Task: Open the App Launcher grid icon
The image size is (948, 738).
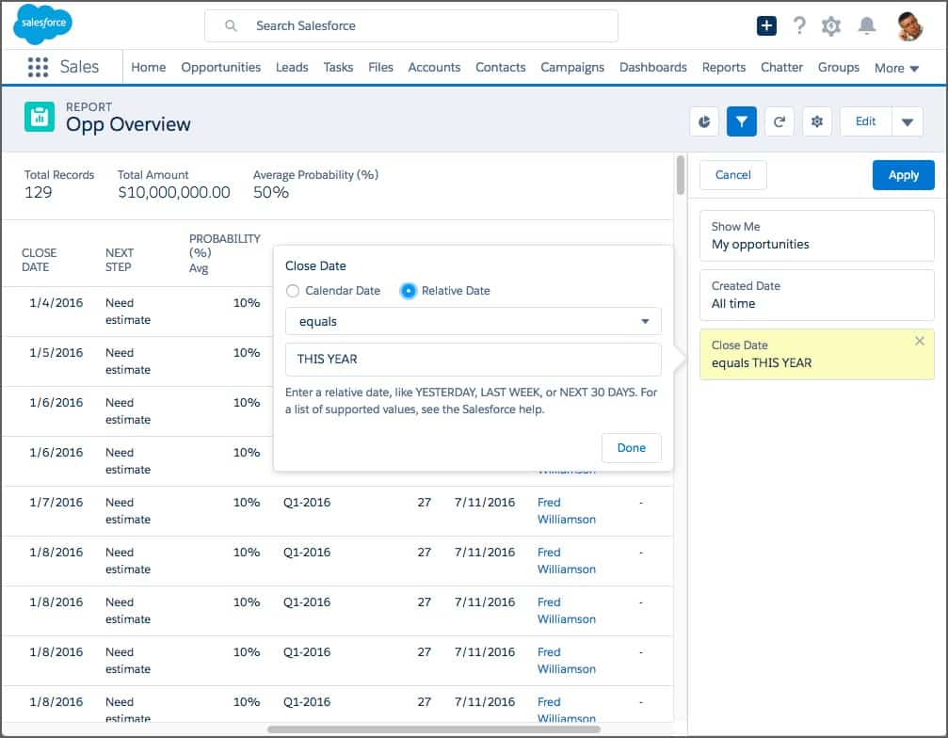Action: [x=38, y=67]
